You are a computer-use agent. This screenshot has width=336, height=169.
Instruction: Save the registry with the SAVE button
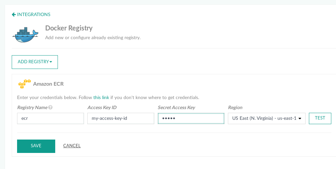(x=36, y=146)
